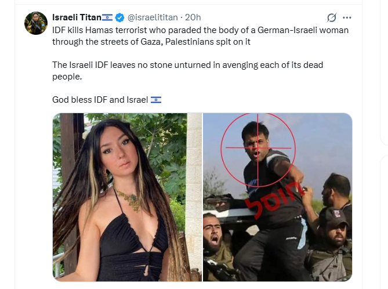This screenshot has height=289, width=388.
Task: Open the three-dot More options menu
Action: coord(347,17)
